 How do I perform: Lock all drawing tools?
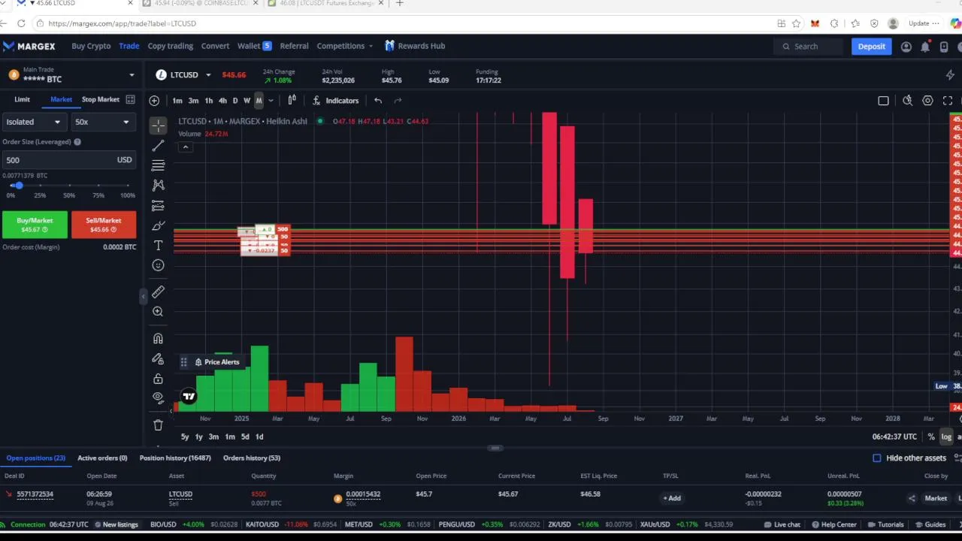coord(158,379)
